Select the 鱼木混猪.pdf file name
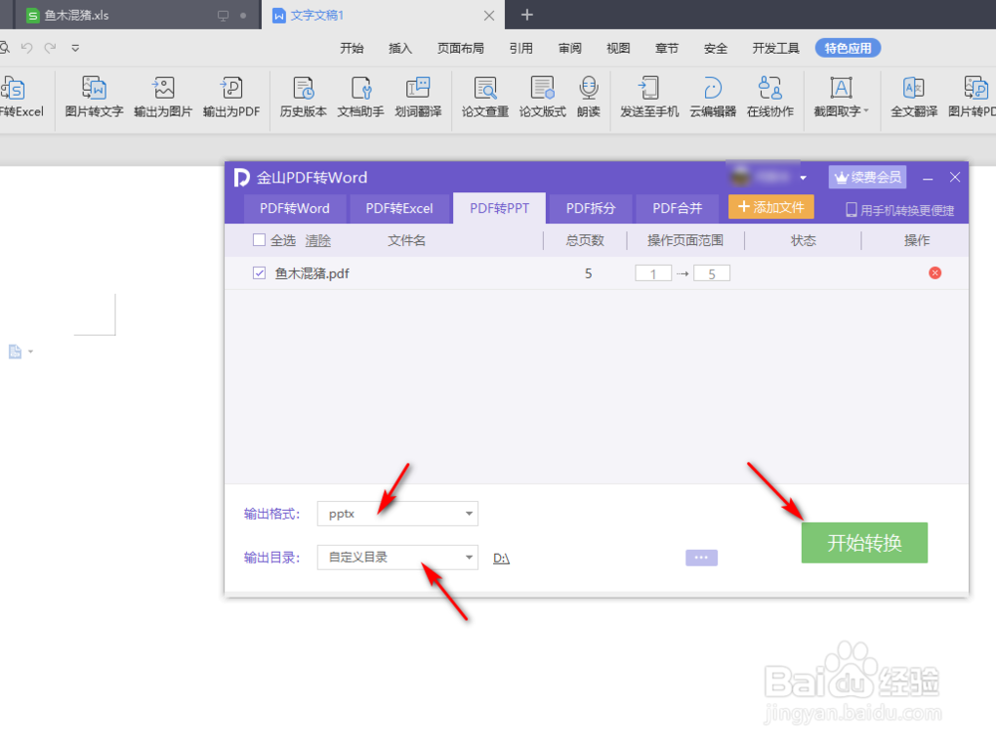The height and width of the screenshot is (747, 996). click(312, 273)
